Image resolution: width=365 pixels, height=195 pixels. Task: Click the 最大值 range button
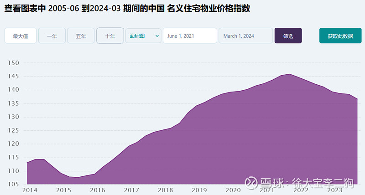(21, 36)
